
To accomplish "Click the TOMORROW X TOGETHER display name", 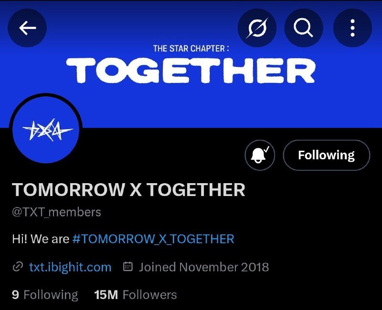I will 128,189.
